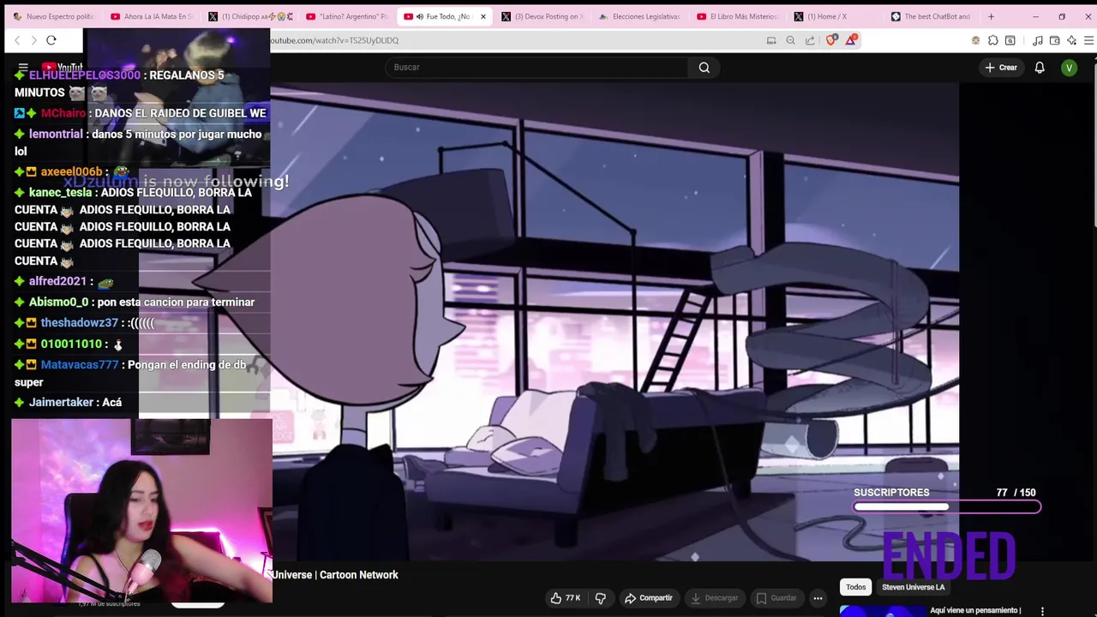Screen dimensions: 1097x617
Task: Select the Todos filter chip
Action: [855, 587]
